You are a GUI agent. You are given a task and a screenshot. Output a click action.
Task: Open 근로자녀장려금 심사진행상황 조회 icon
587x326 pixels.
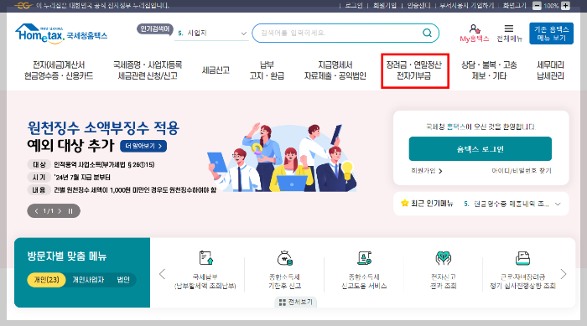click(522, 258)
